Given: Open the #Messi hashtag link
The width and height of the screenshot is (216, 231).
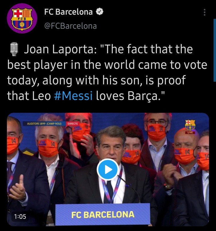Looking at the screenshot, I should pos(73,96).
